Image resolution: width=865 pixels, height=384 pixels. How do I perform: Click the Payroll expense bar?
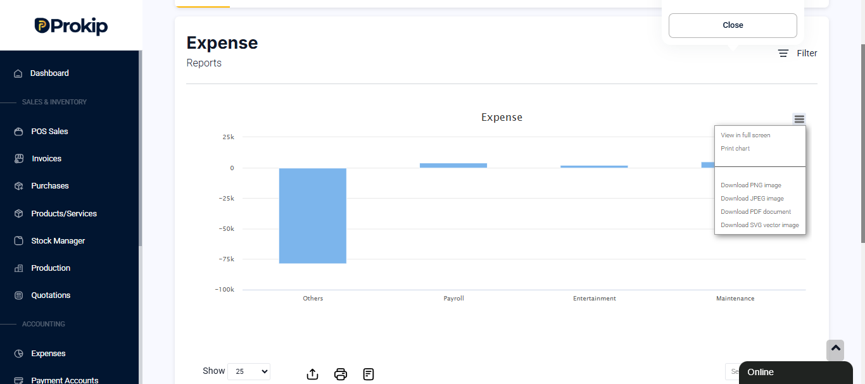(x=453, y=166)
